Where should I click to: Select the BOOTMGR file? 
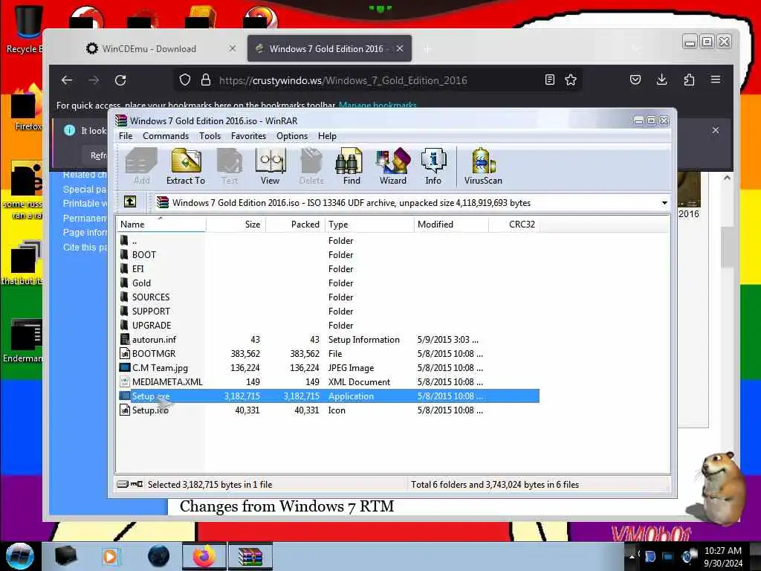[x=328, y=353]
